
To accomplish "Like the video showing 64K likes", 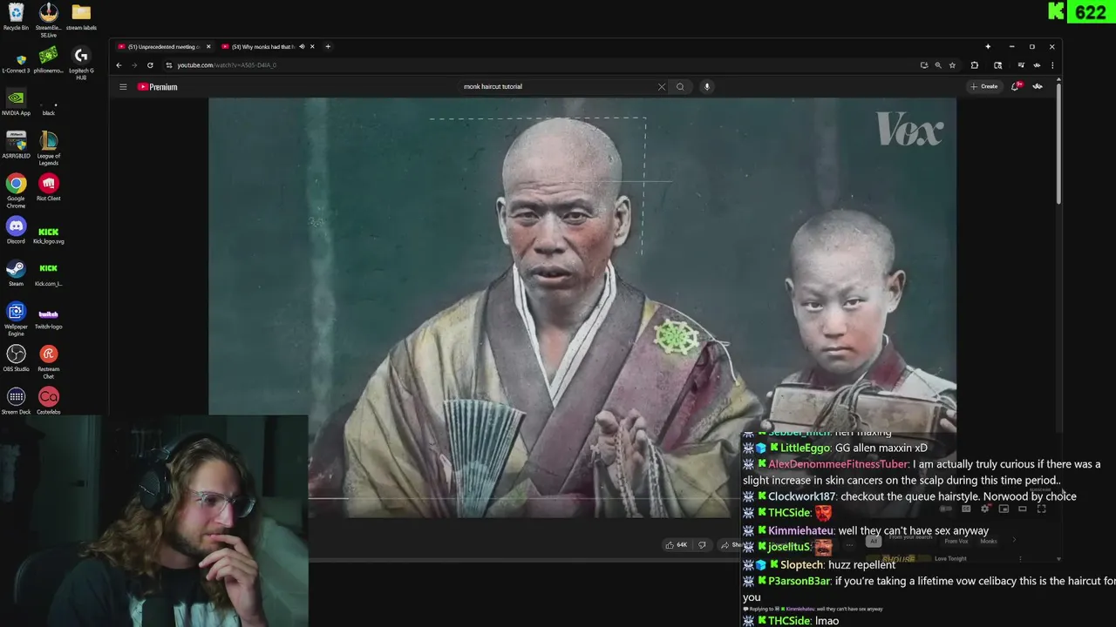I will 677,545.
